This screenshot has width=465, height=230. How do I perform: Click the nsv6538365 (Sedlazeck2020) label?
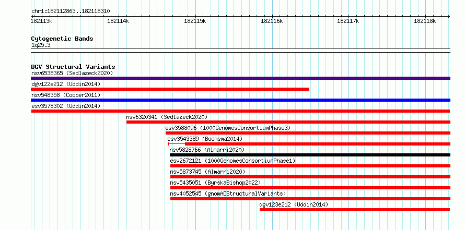pos(72,73)
